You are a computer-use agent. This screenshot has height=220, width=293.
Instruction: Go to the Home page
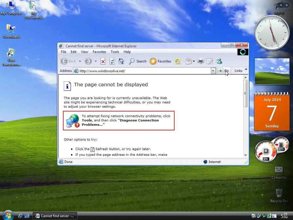[121, 61]
